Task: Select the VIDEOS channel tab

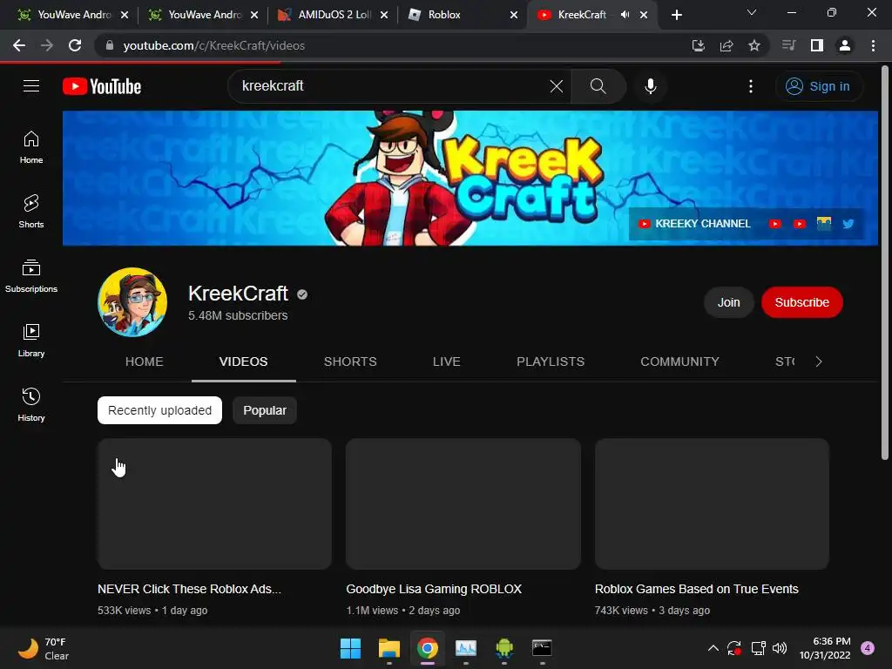Action: pyautogui.click(x=244, y=362)
